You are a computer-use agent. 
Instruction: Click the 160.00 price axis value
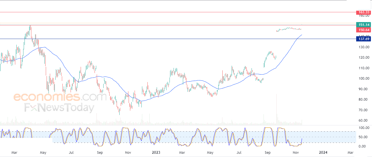click(x=364, y=16)
